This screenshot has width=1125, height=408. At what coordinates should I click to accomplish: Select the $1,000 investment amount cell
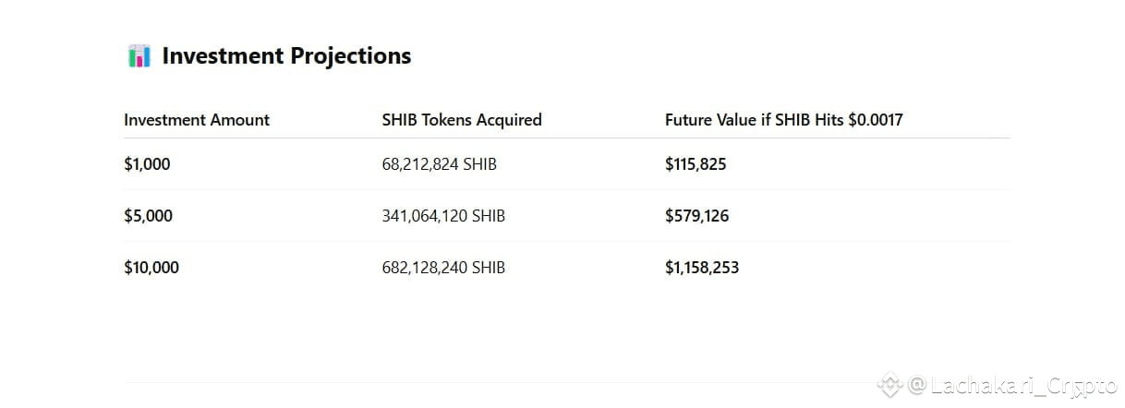(x=147, y=164)
